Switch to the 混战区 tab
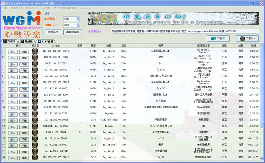 click(27, 41)
